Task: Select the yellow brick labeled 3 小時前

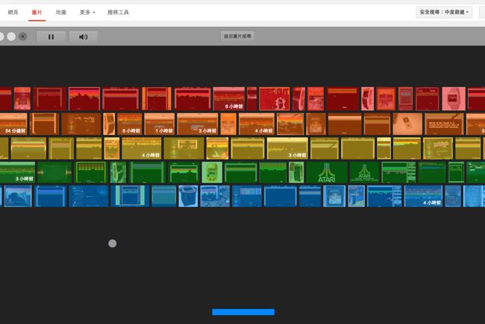Action: [287, 148]
